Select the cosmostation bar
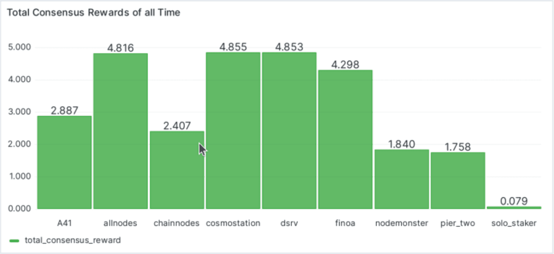Image resolution: width=554 pixels, height=254 pixels. (233, 131)
